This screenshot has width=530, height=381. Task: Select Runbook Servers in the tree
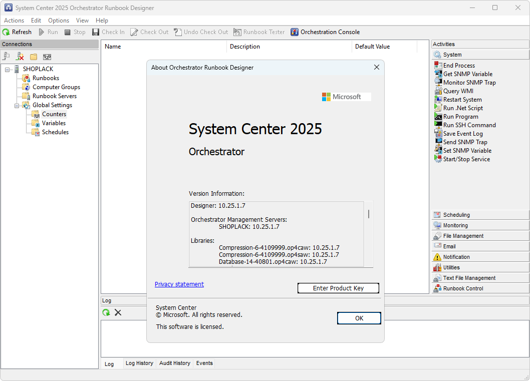(55, 96)
